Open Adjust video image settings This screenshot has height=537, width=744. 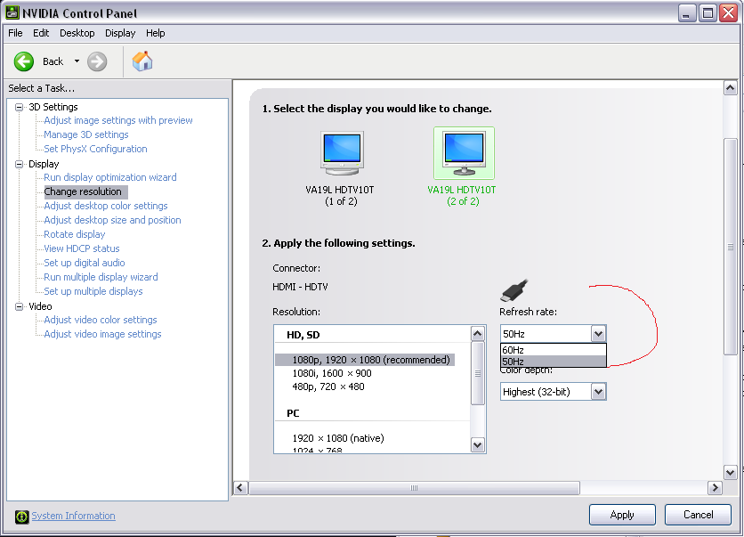pyautogui.click(x=102, y=334)
